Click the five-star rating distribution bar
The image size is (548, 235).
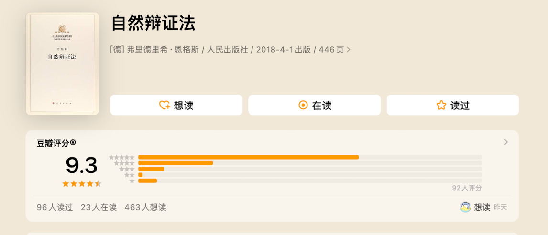coord(248,157)
